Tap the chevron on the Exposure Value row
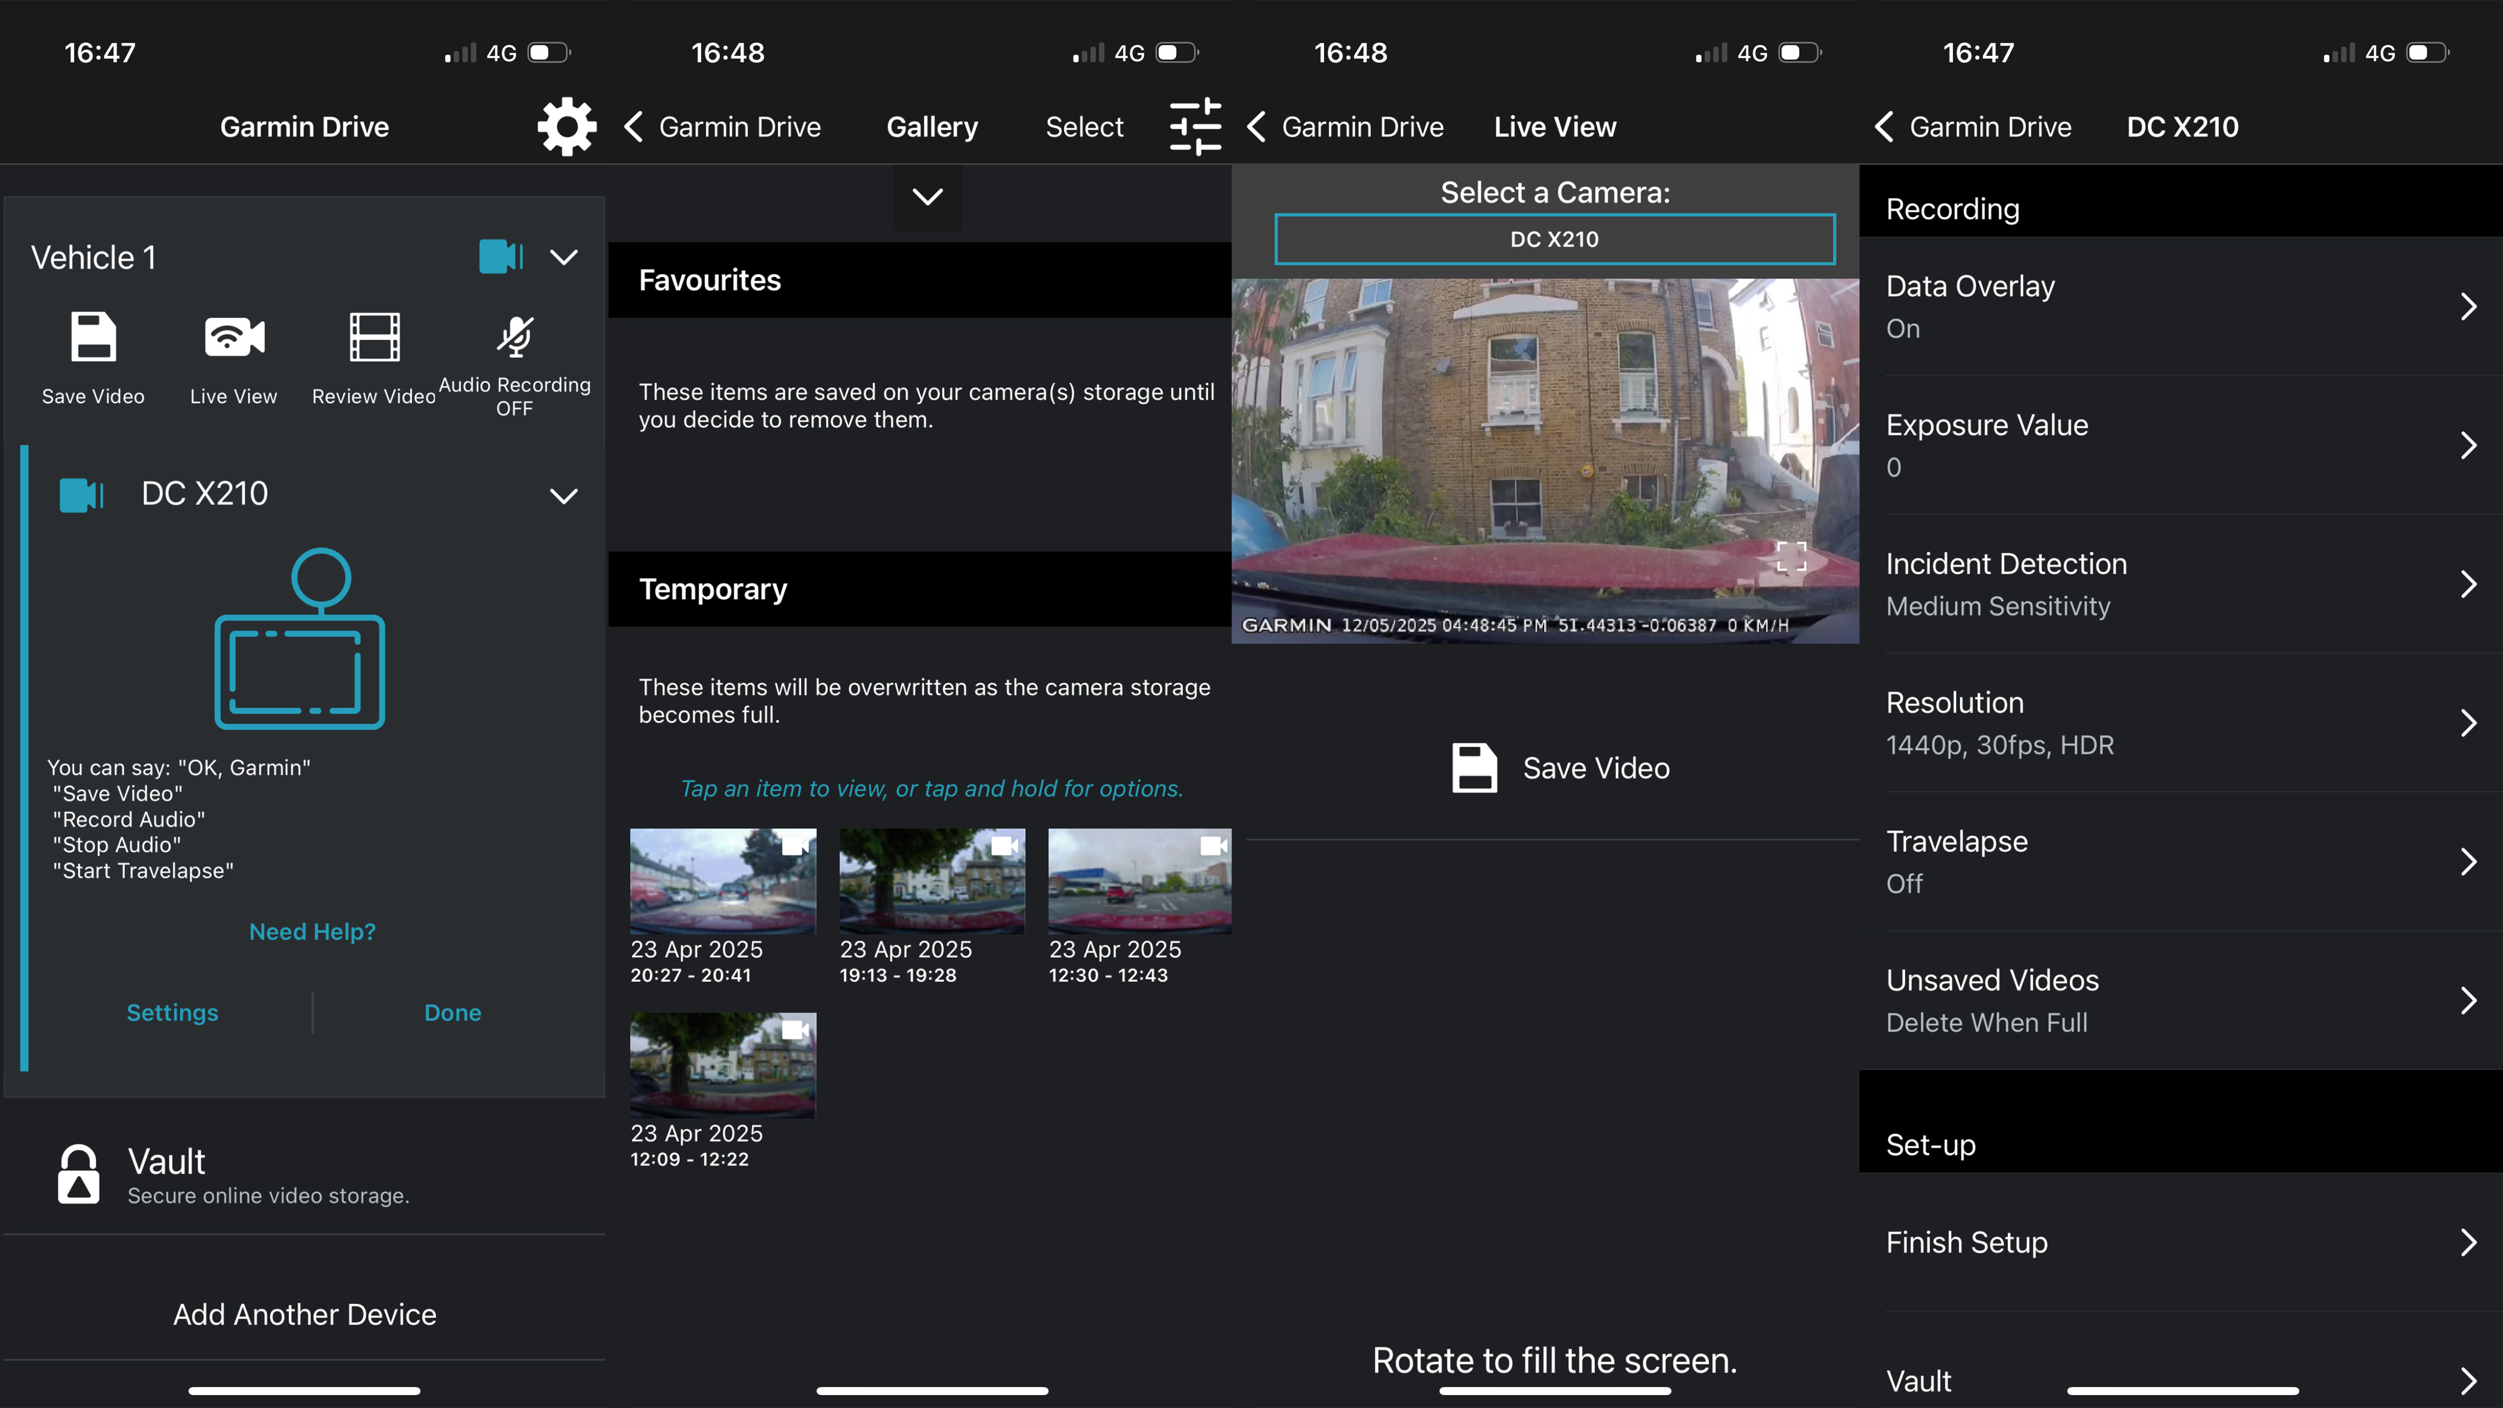 pos(2468,445)
